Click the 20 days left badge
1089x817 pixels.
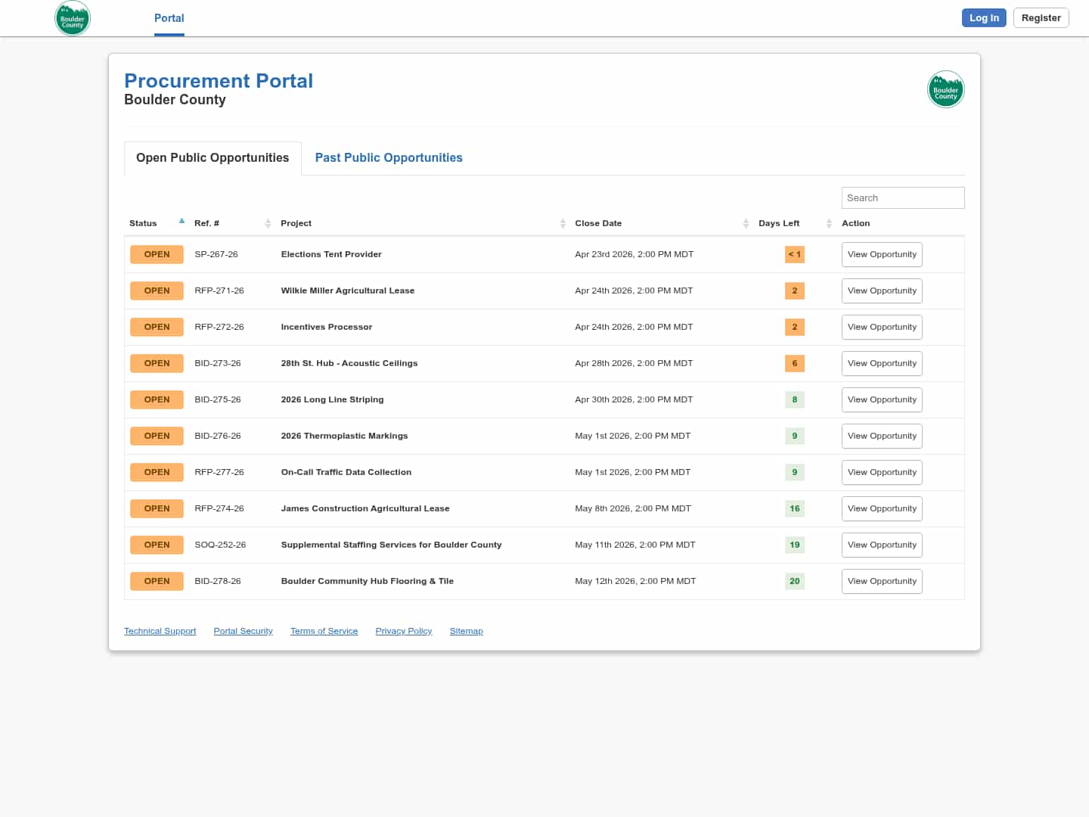click(x=794, y=582)
